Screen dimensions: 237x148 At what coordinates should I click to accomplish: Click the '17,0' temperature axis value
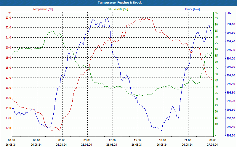8,78
